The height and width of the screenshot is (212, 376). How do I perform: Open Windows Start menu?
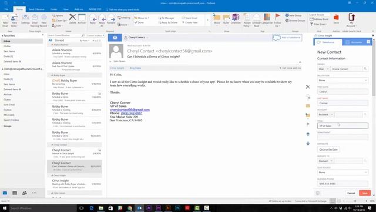pyautogui.click(x=5, y=208)
